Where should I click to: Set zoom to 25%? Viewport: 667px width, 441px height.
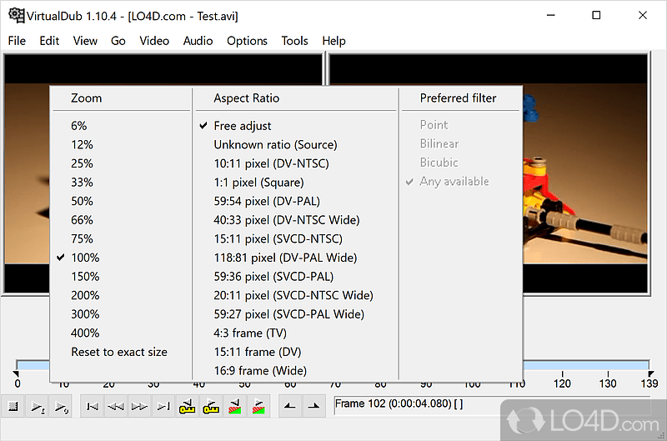pos(121,163)
